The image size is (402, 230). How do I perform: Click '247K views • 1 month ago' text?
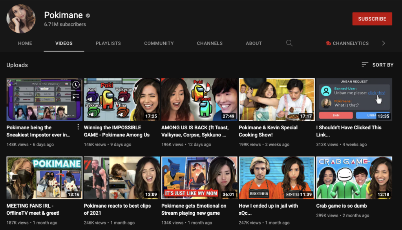(x=264, y=223)
